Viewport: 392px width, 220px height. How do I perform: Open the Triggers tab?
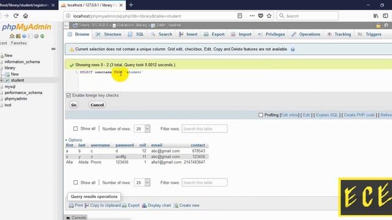pyautogui.click(x=369, y=34)
